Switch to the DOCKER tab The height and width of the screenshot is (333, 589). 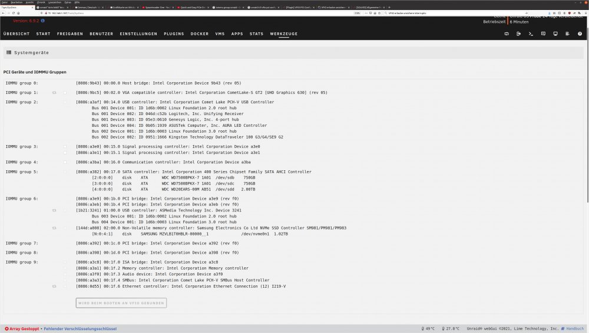[200, 33]
